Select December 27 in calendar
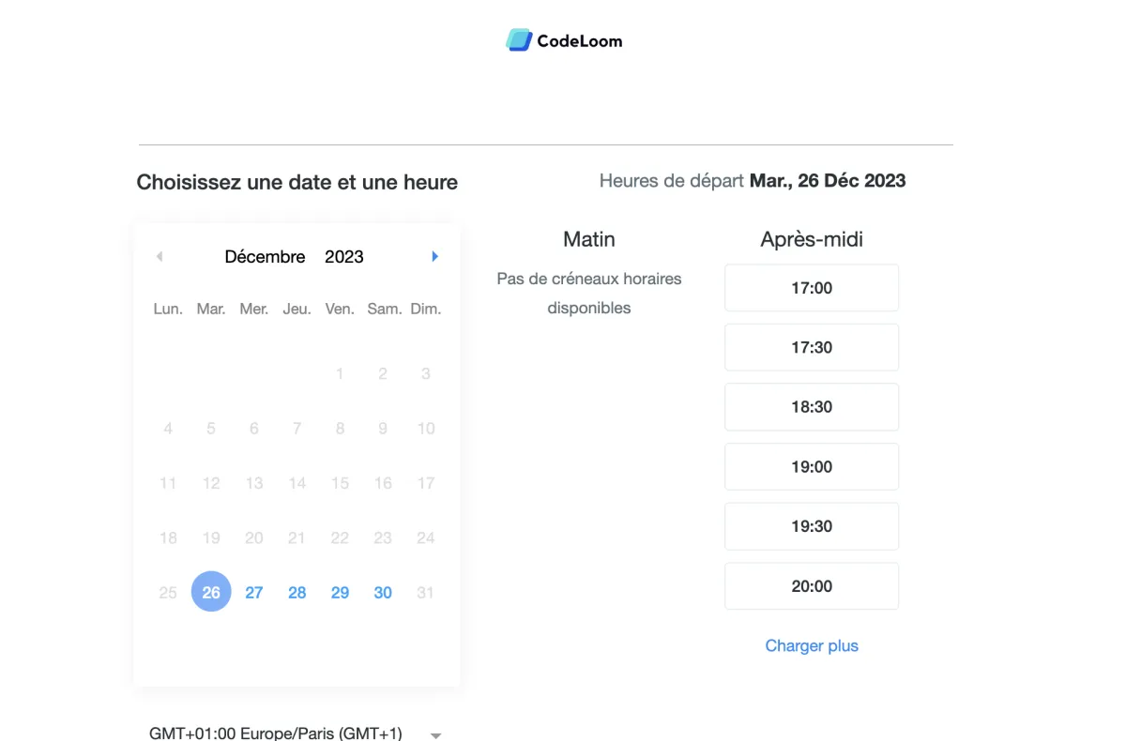This screenshot has height=741, width=1126. 254,593
